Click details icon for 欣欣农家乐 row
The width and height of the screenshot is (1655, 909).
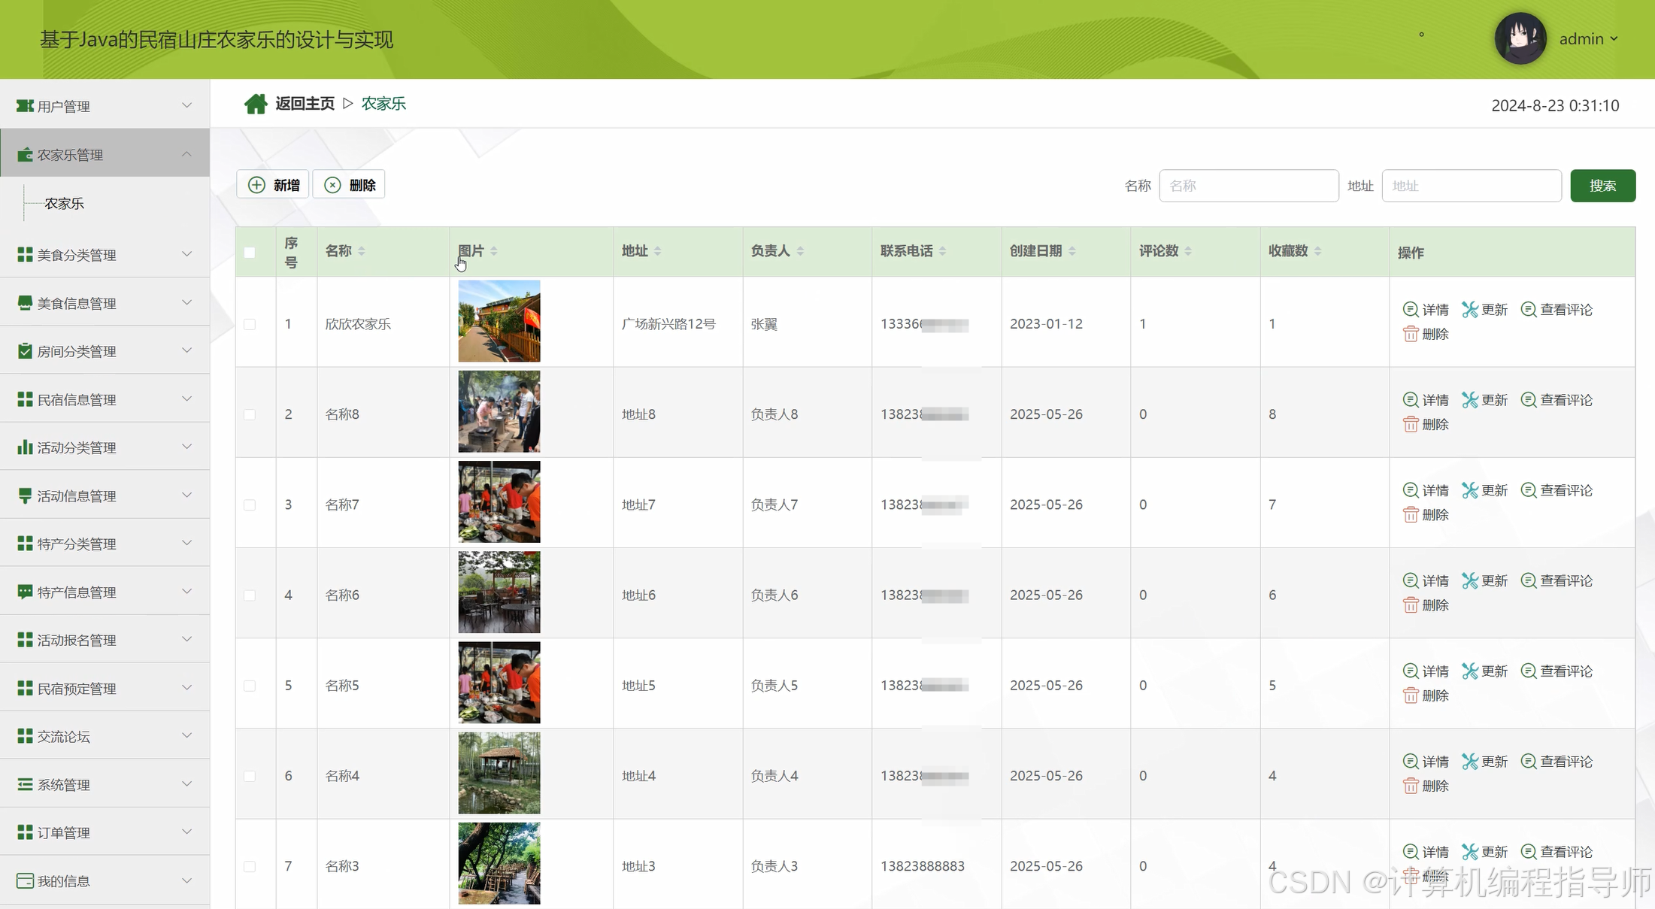[x=1411, y=310]
